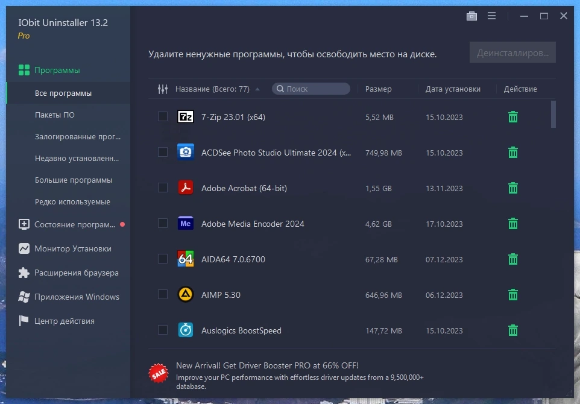
Task: Open Состояние программ section
Action: click(68, 224)
